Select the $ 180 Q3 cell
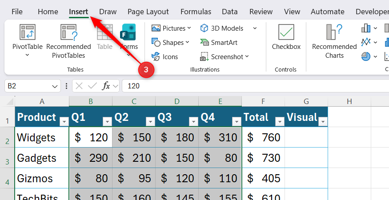 [x=177, y=137]
